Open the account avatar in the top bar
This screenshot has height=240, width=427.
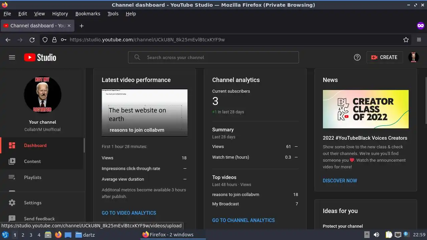click(x=414, y=57)
